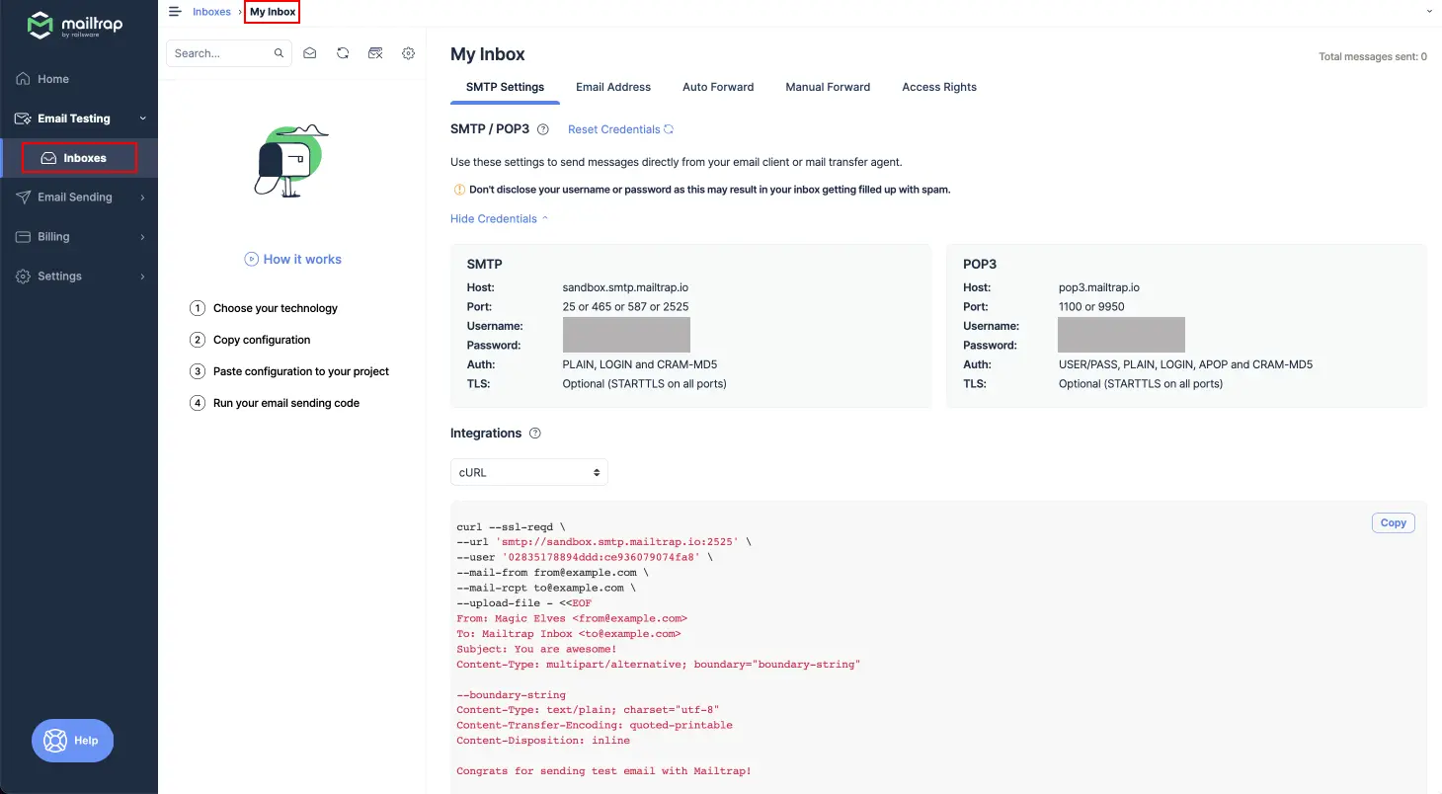Viewport: 1442px width, 794px height.
Task: Open Inboxes in the sidebar
Action: click(79, 158)
